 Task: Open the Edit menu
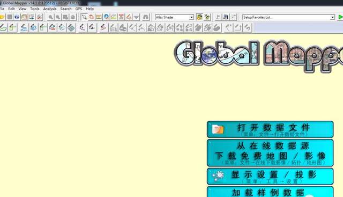pyautogui.click(x=11, y=9)
